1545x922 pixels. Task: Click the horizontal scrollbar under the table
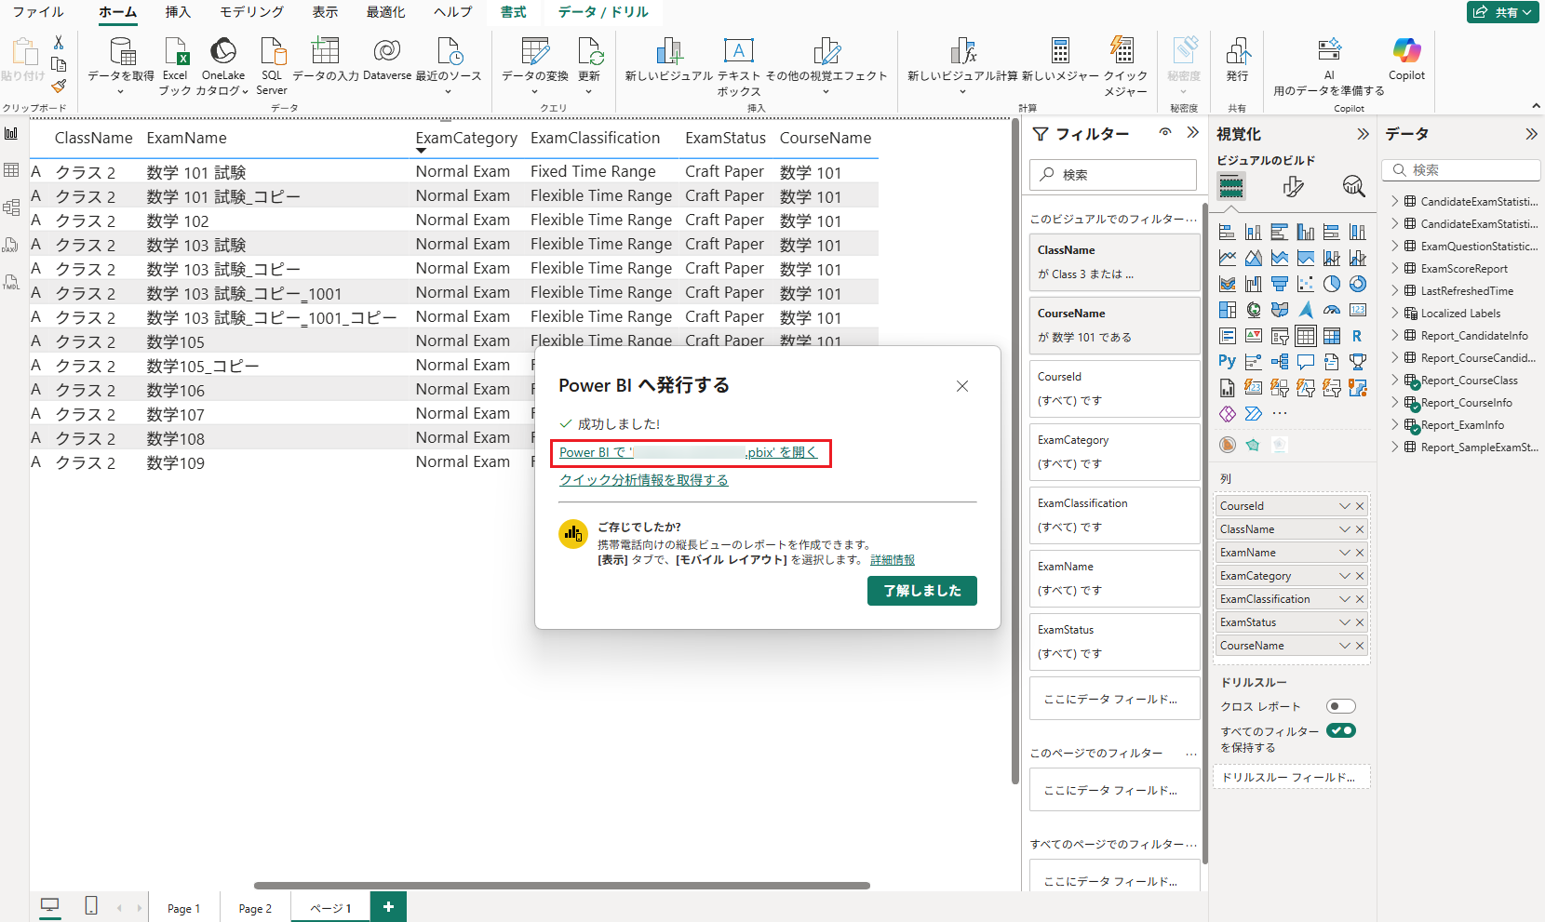(561, 886)
